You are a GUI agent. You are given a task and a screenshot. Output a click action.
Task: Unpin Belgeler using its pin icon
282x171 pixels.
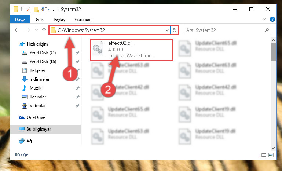(77, 70)
